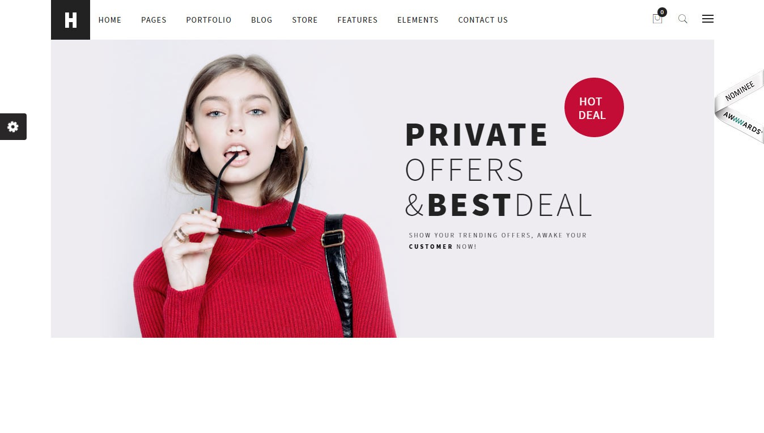Click the Best Deal heading text

(498, 205)
